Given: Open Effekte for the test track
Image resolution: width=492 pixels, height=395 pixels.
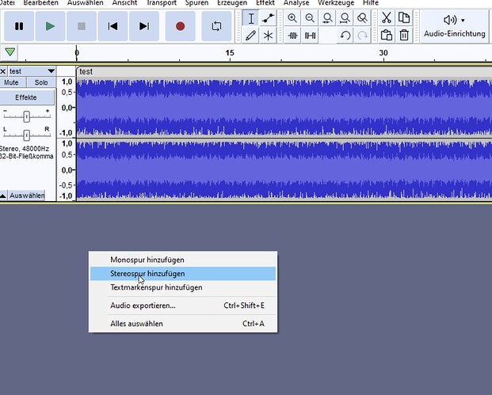Looking at the screenshot, I should [x=26, y=97].
